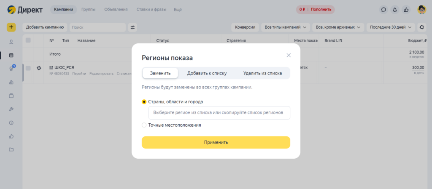Select 'Страны, области и города' radio option
The width and height of the screenshot is (432, 189).
(144, 101)
